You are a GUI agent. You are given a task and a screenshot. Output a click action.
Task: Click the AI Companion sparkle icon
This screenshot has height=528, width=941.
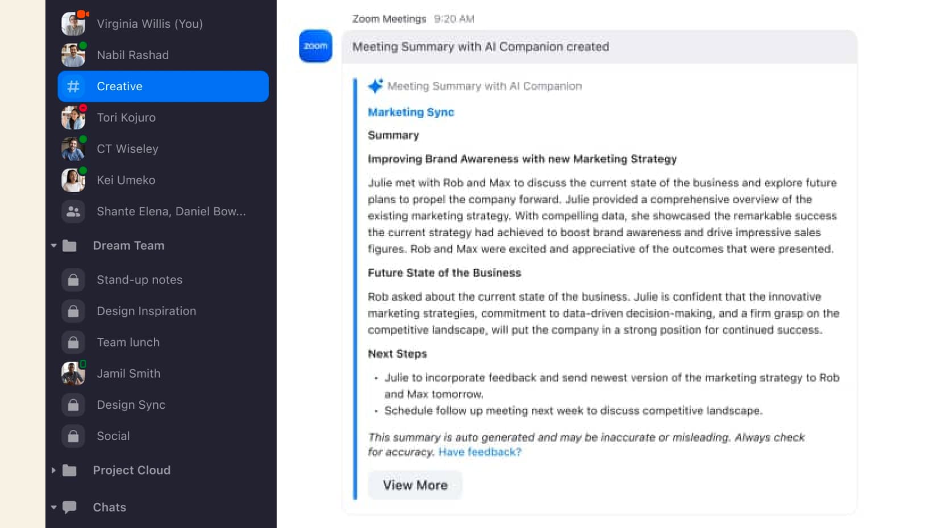pos(375,86)
